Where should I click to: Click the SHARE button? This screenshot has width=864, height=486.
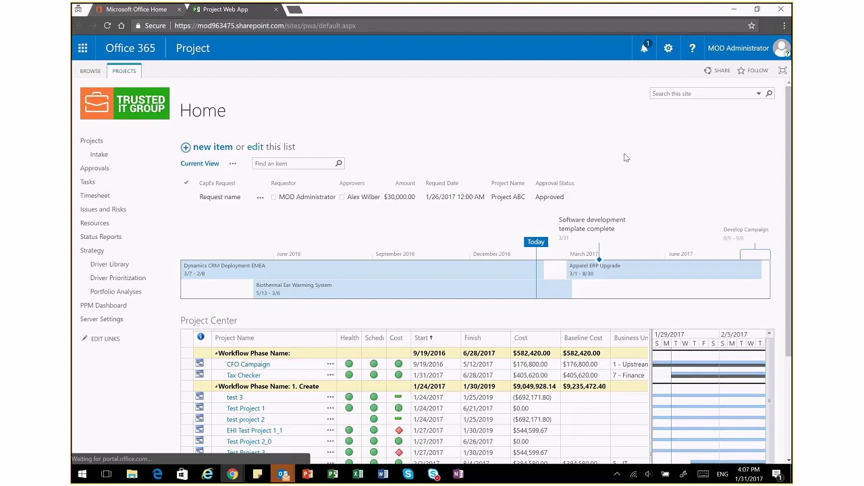pyautogui.click(x=717, y=70)
